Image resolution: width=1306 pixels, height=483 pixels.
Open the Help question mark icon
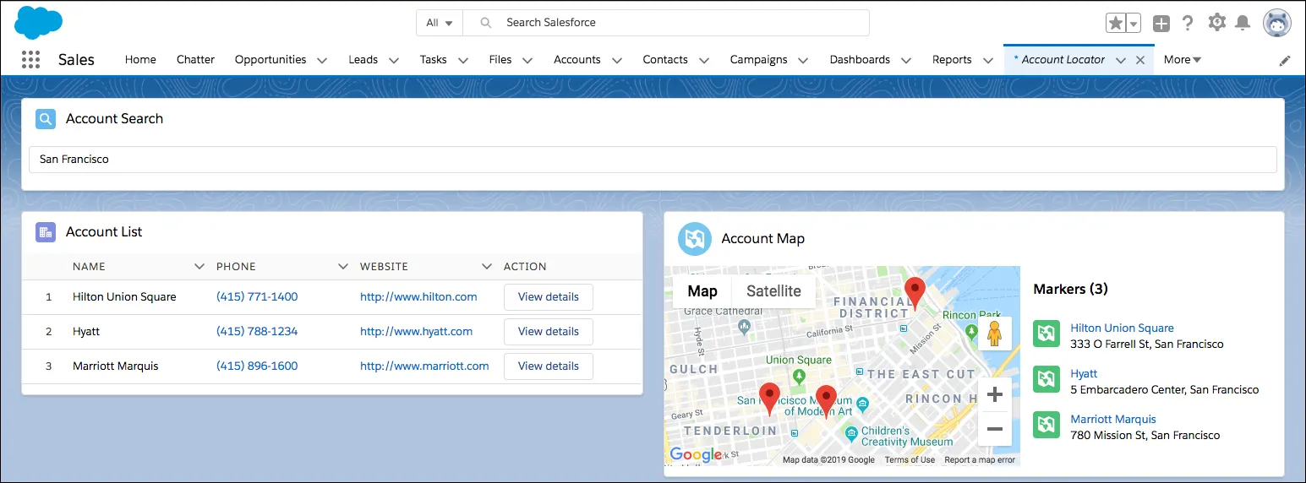(1188, 23)
